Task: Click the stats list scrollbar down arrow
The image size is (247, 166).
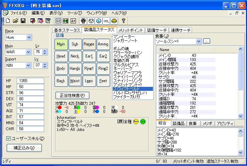Action: [x=240, y=116]
